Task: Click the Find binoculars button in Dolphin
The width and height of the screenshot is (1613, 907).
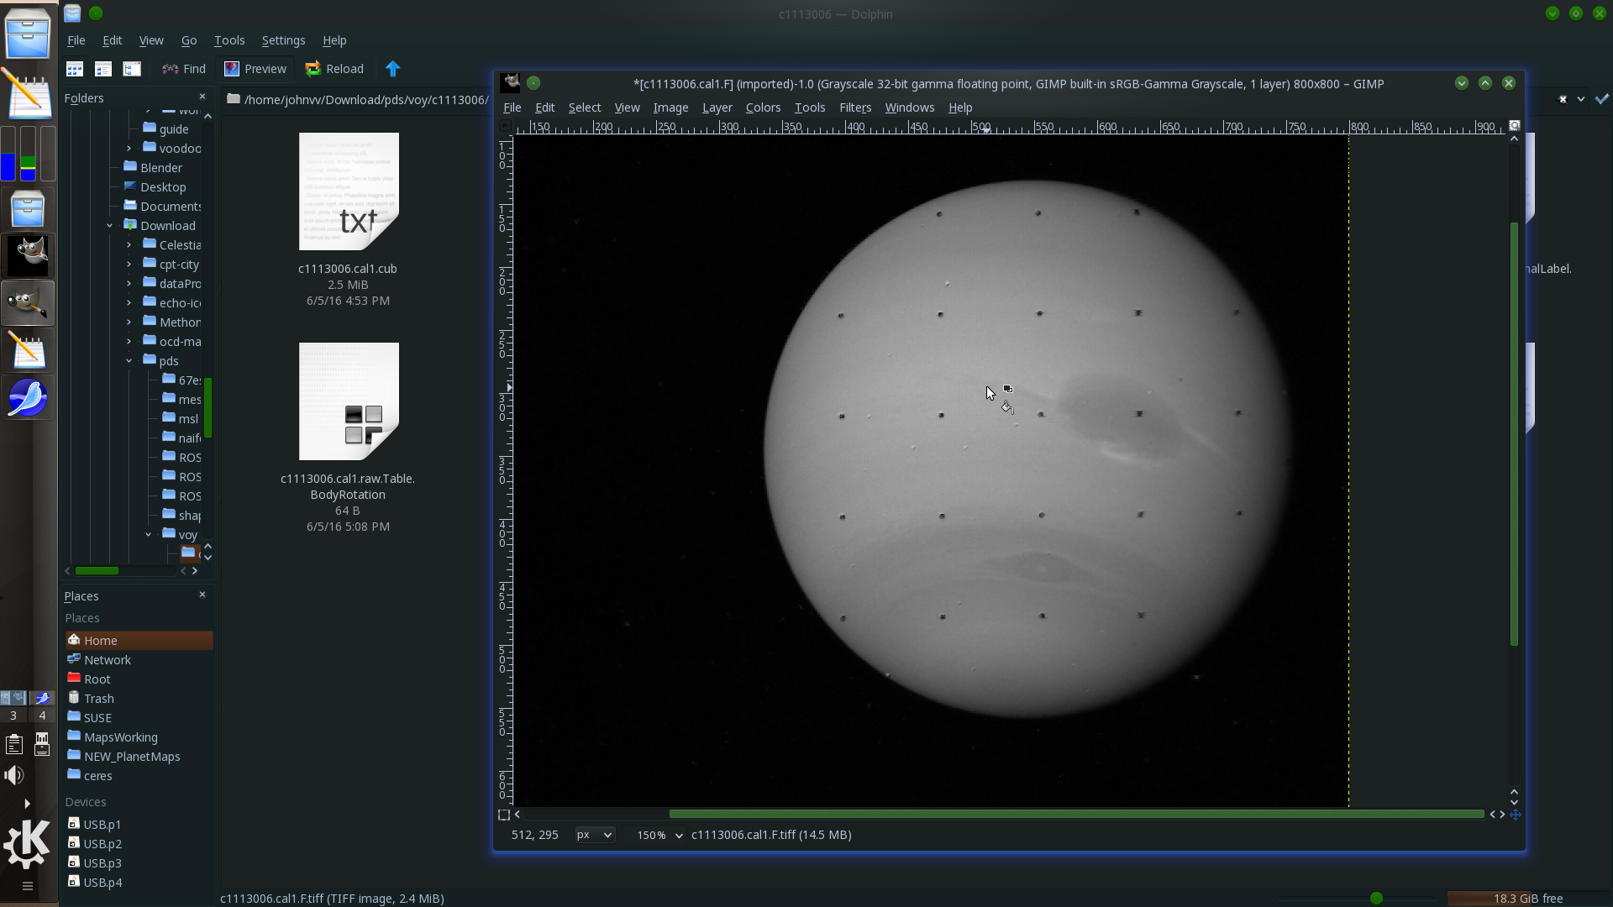Action: (x=184, y=69)
